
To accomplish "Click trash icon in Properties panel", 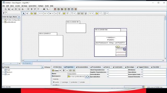I will (x=64, y=71).
